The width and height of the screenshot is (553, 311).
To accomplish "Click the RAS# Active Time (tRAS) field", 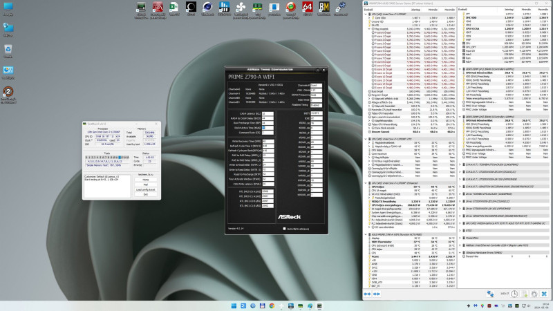I will click(x=268, y=128).
